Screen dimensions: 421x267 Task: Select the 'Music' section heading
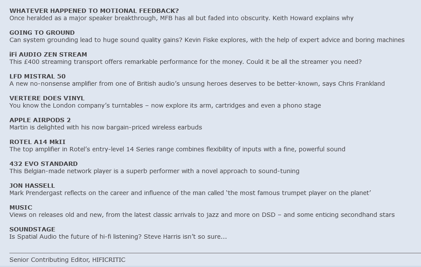21,207
